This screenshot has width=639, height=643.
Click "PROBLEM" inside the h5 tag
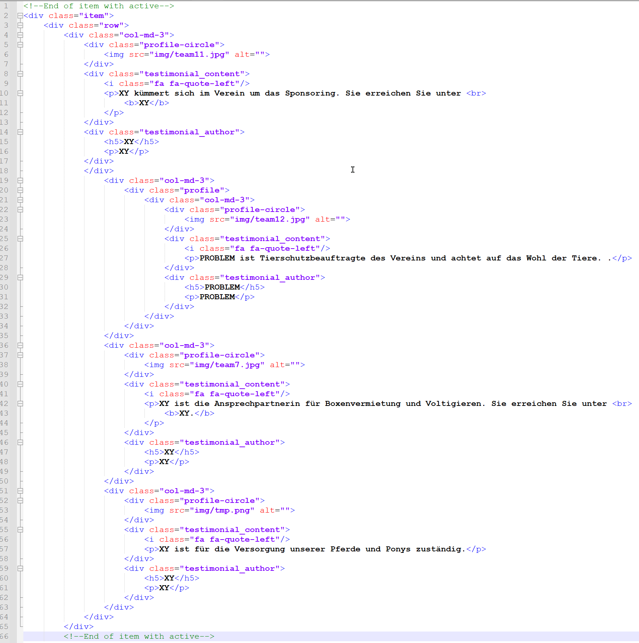coord(222,287)
